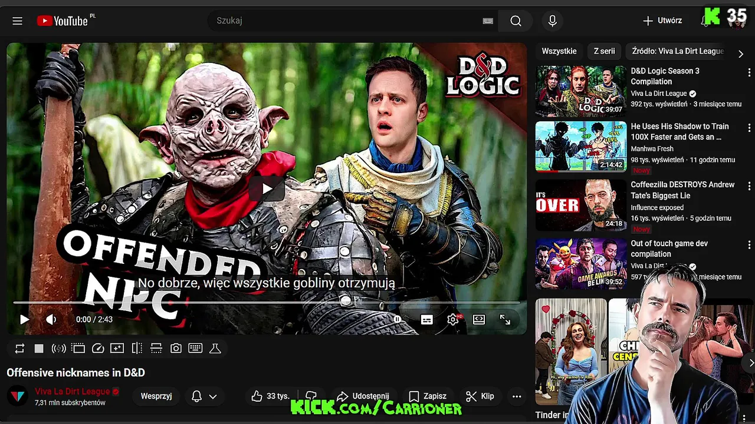
Task: Dislike the video
Action: [311, 396]
